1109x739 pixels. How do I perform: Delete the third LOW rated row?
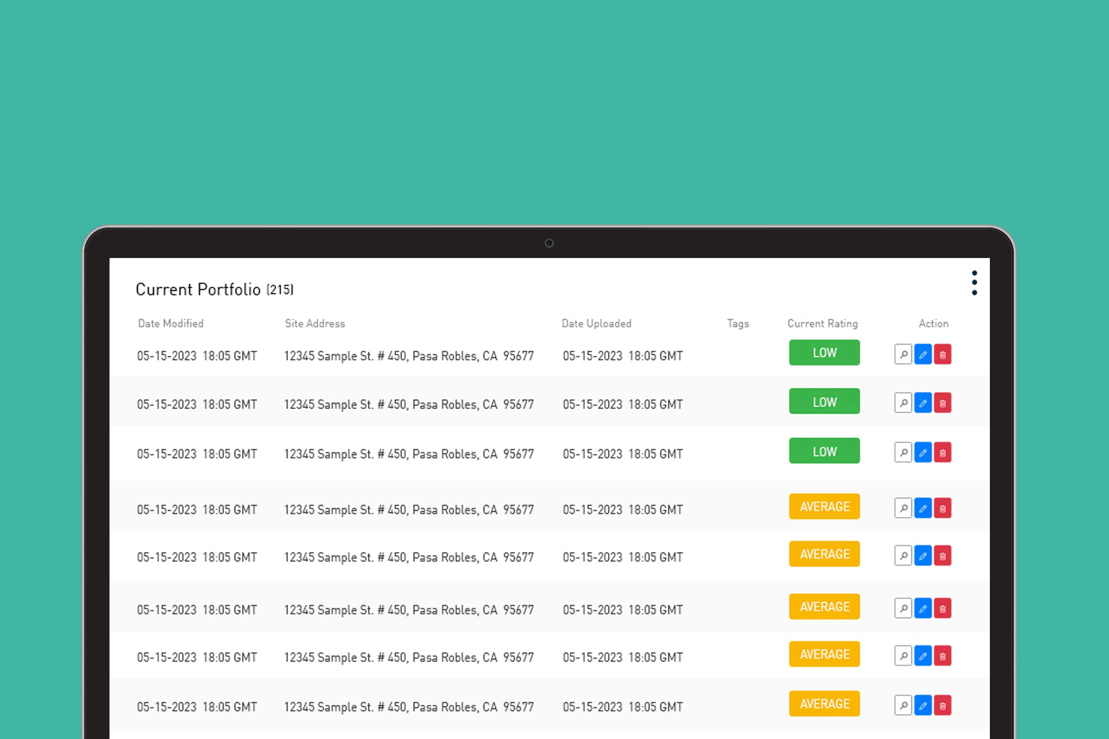click(x=943, y=452)
